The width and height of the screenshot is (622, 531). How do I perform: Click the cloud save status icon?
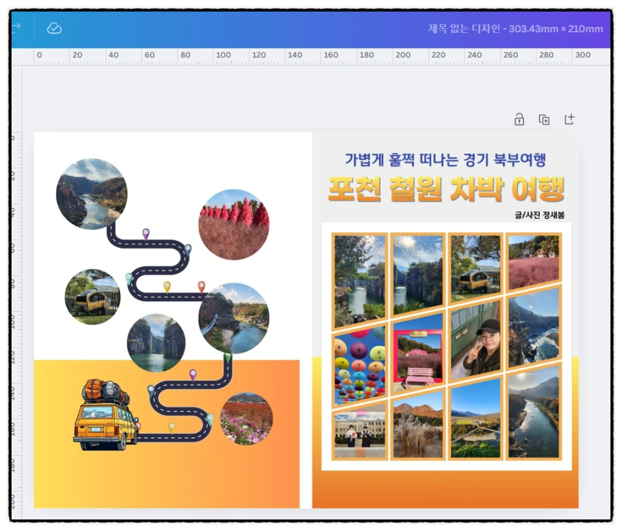tap(54, 28)
